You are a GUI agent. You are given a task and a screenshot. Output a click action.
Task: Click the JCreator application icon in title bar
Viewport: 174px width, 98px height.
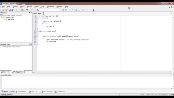tap(1, 4)
